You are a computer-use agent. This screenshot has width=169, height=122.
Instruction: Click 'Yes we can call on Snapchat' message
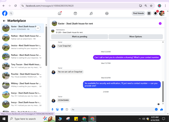pos(70,72)
